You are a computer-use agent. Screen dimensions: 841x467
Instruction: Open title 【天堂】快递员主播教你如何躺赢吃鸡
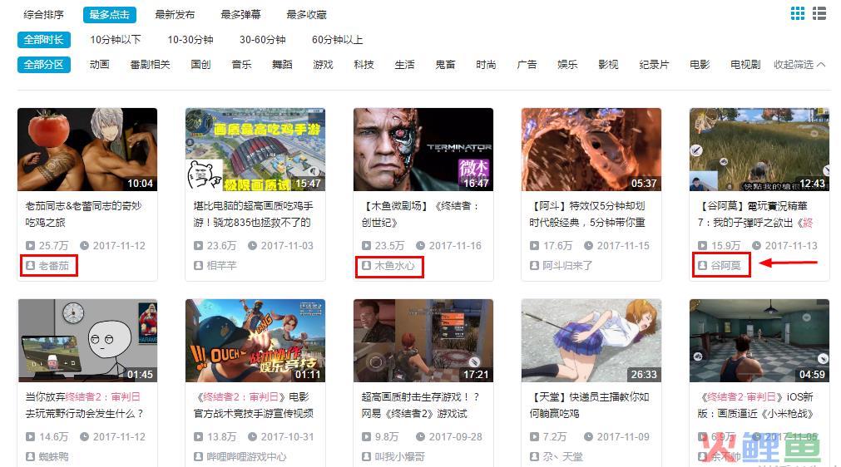pyautogui.click(x=590, y=406)
